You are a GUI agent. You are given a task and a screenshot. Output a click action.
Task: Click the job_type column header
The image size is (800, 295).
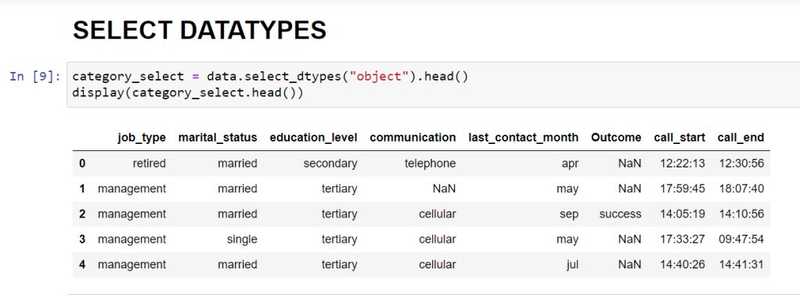click(142, 137)
